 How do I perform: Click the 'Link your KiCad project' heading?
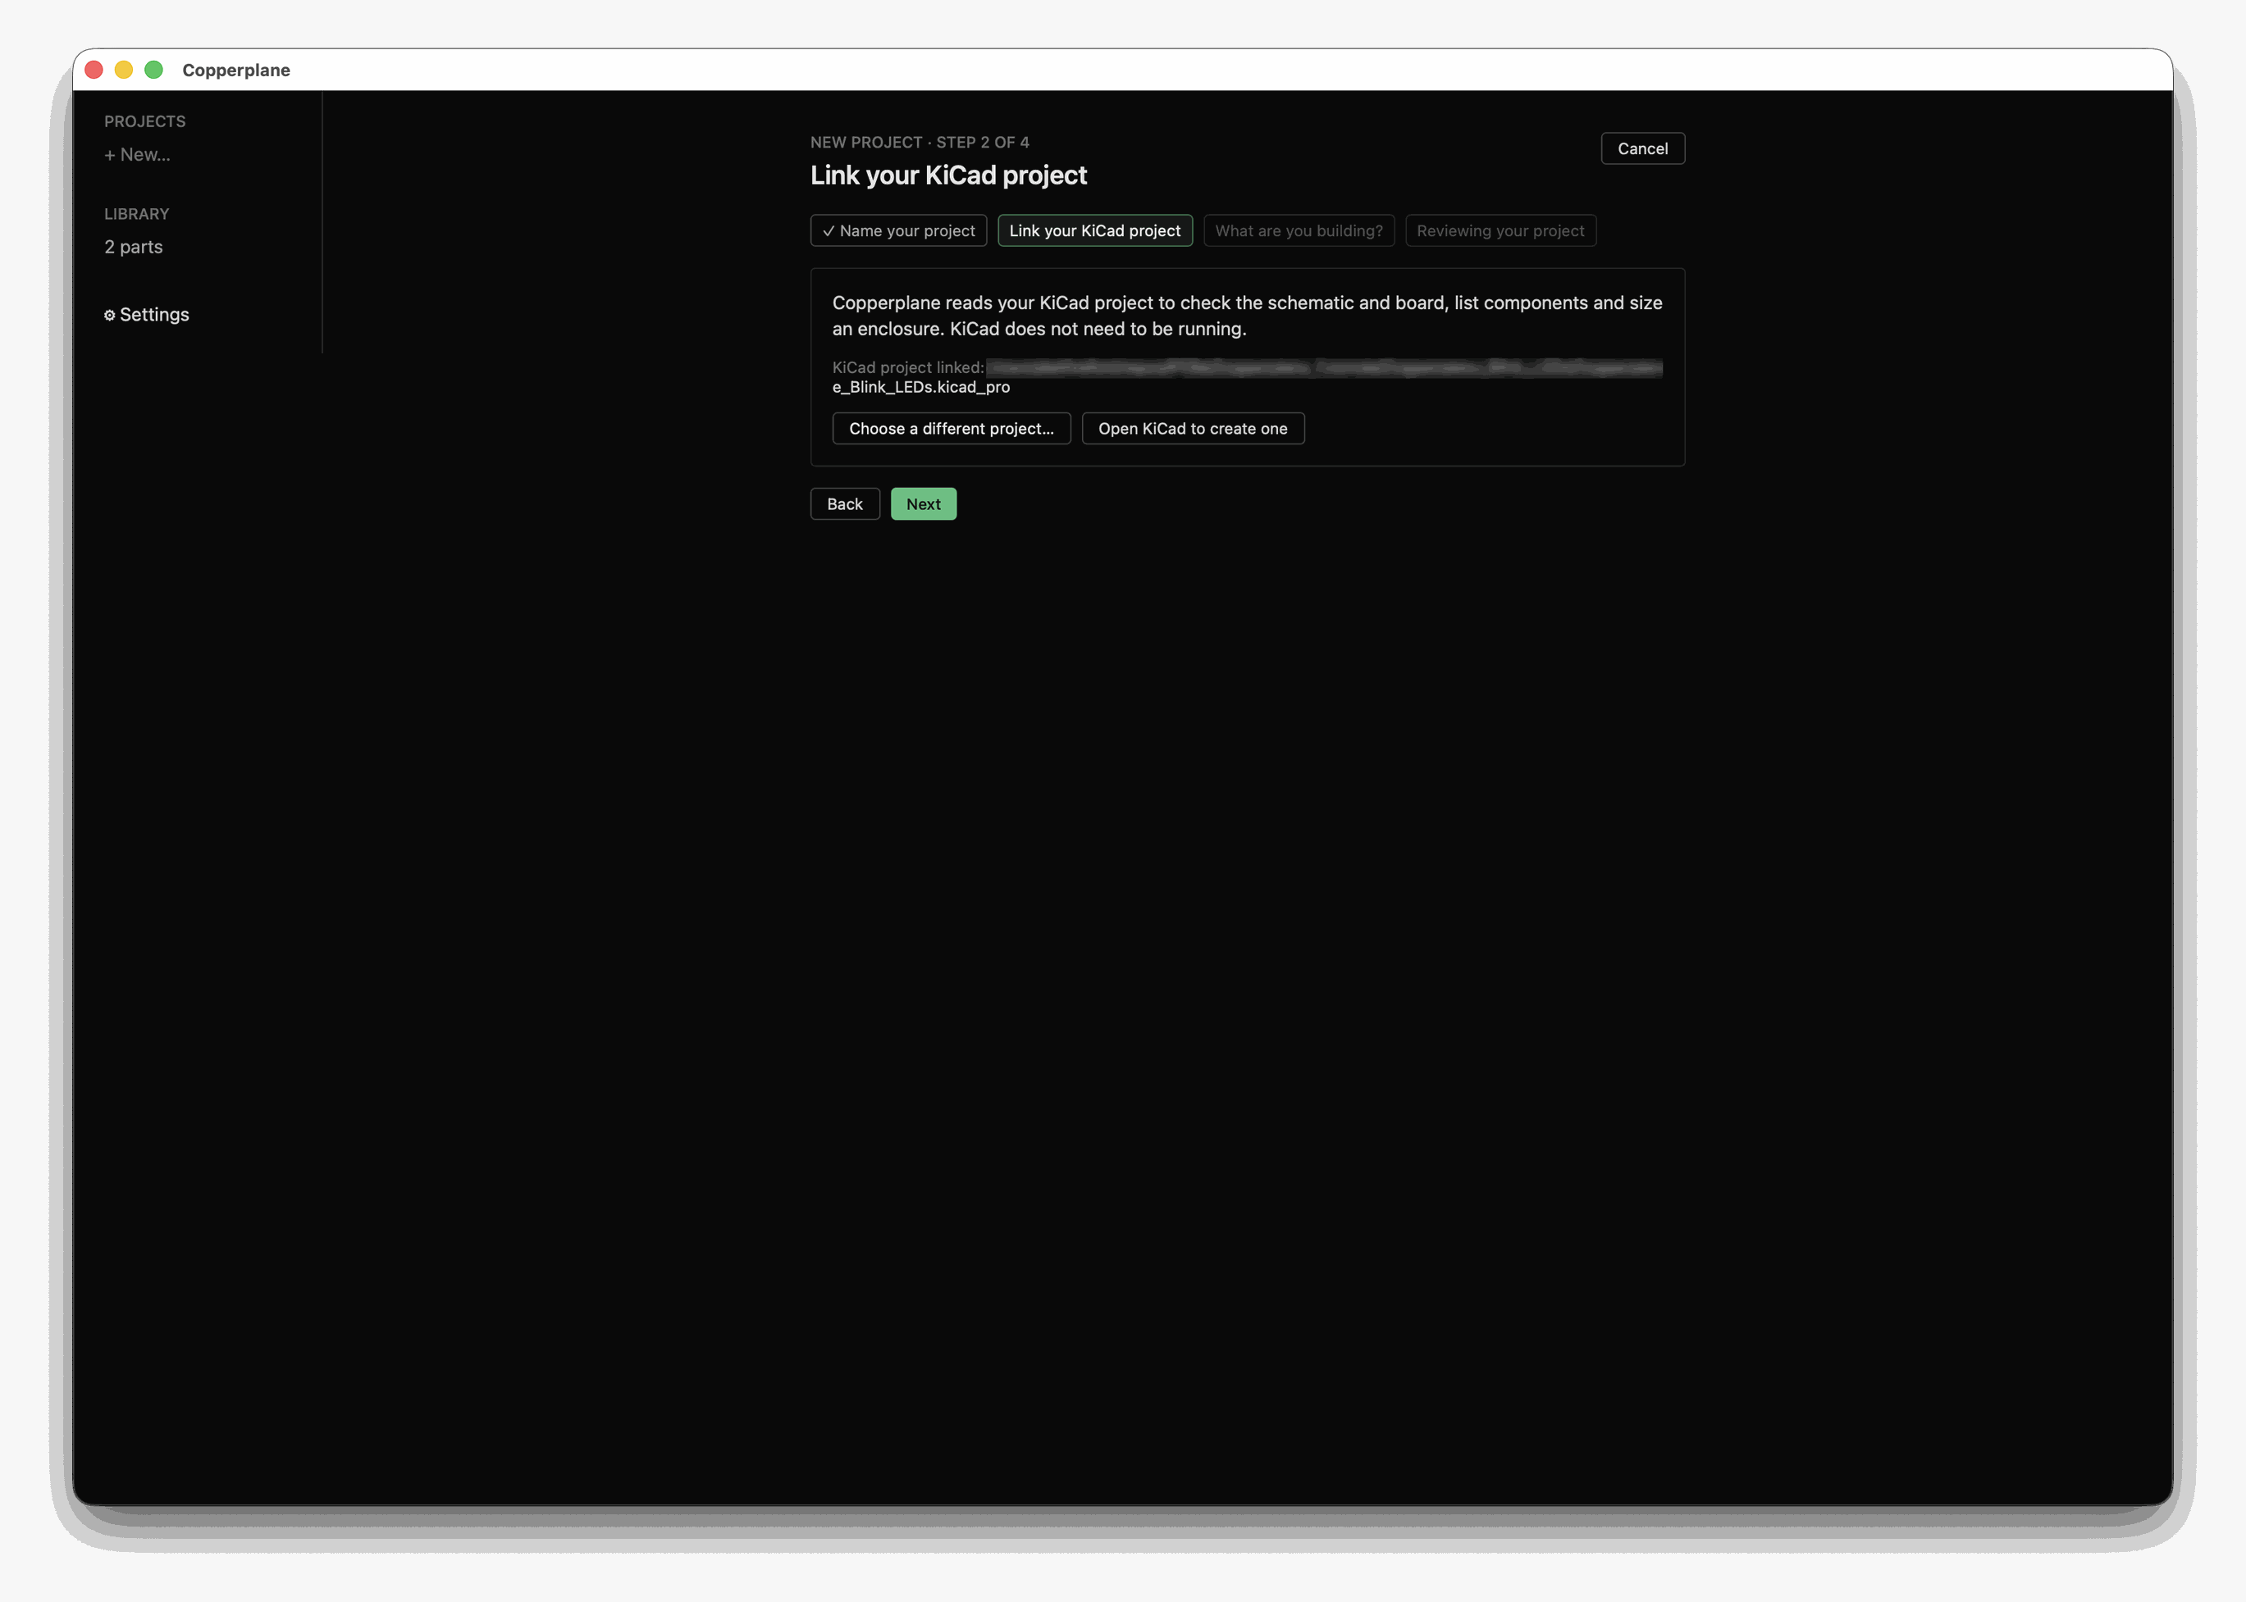(948, 175)
